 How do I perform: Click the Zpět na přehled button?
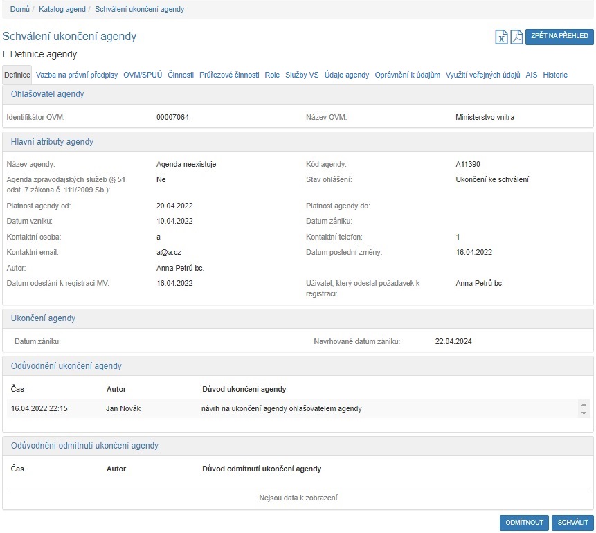coord(559,36)
